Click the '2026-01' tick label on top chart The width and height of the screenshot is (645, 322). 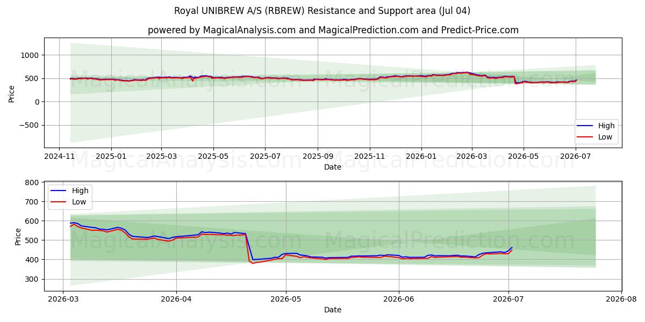click(x=421, y=156)
